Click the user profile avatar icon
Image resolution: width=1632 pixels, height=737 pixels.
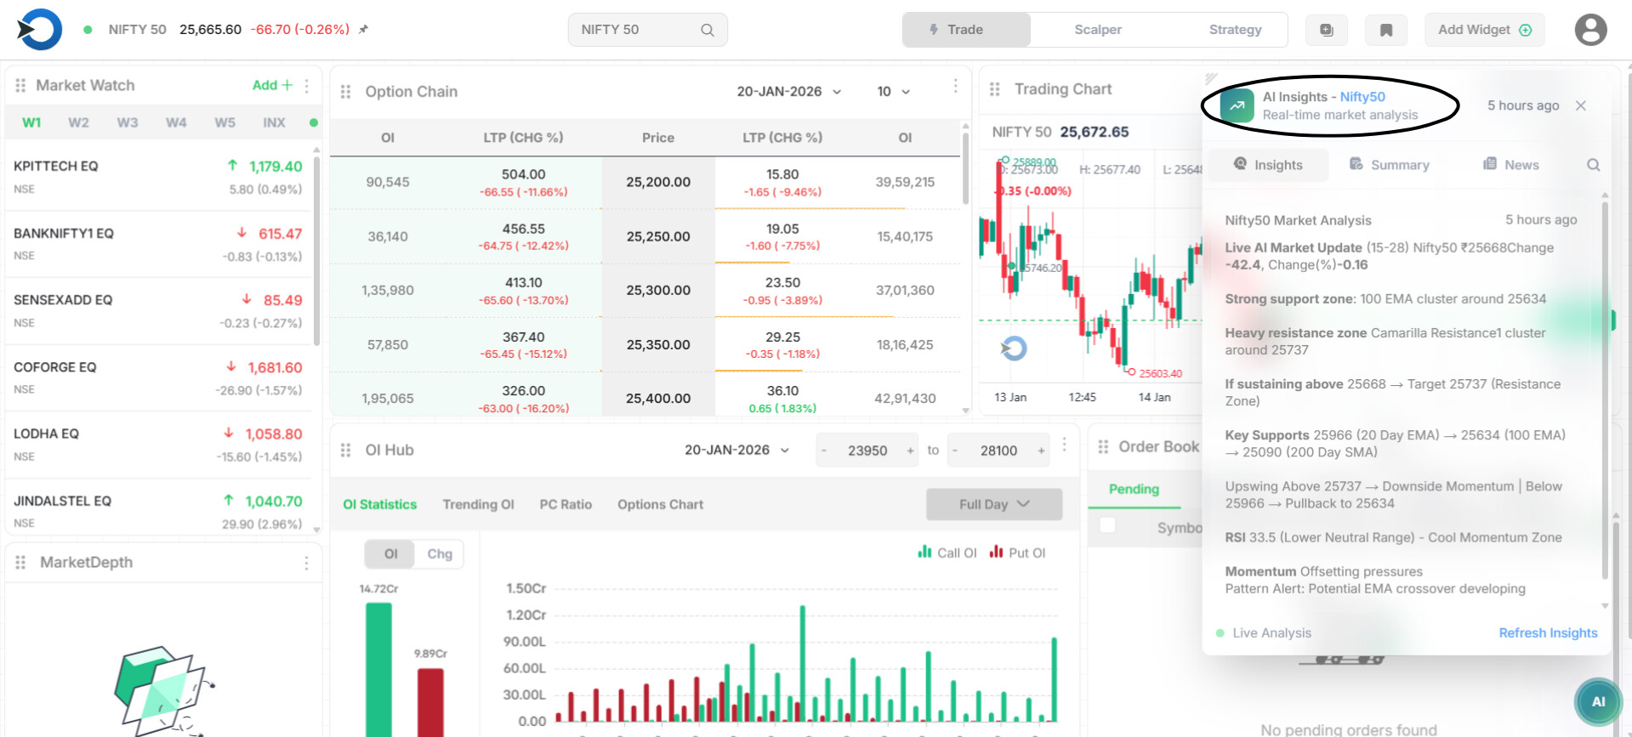coord(1589,30)
